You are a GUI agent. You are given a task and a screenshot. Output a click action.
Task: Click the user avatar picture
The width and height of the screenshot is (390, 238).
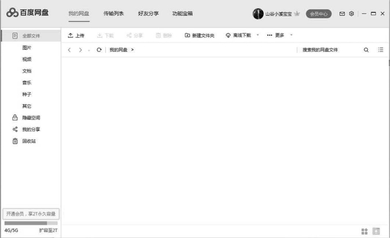point(258,14)
